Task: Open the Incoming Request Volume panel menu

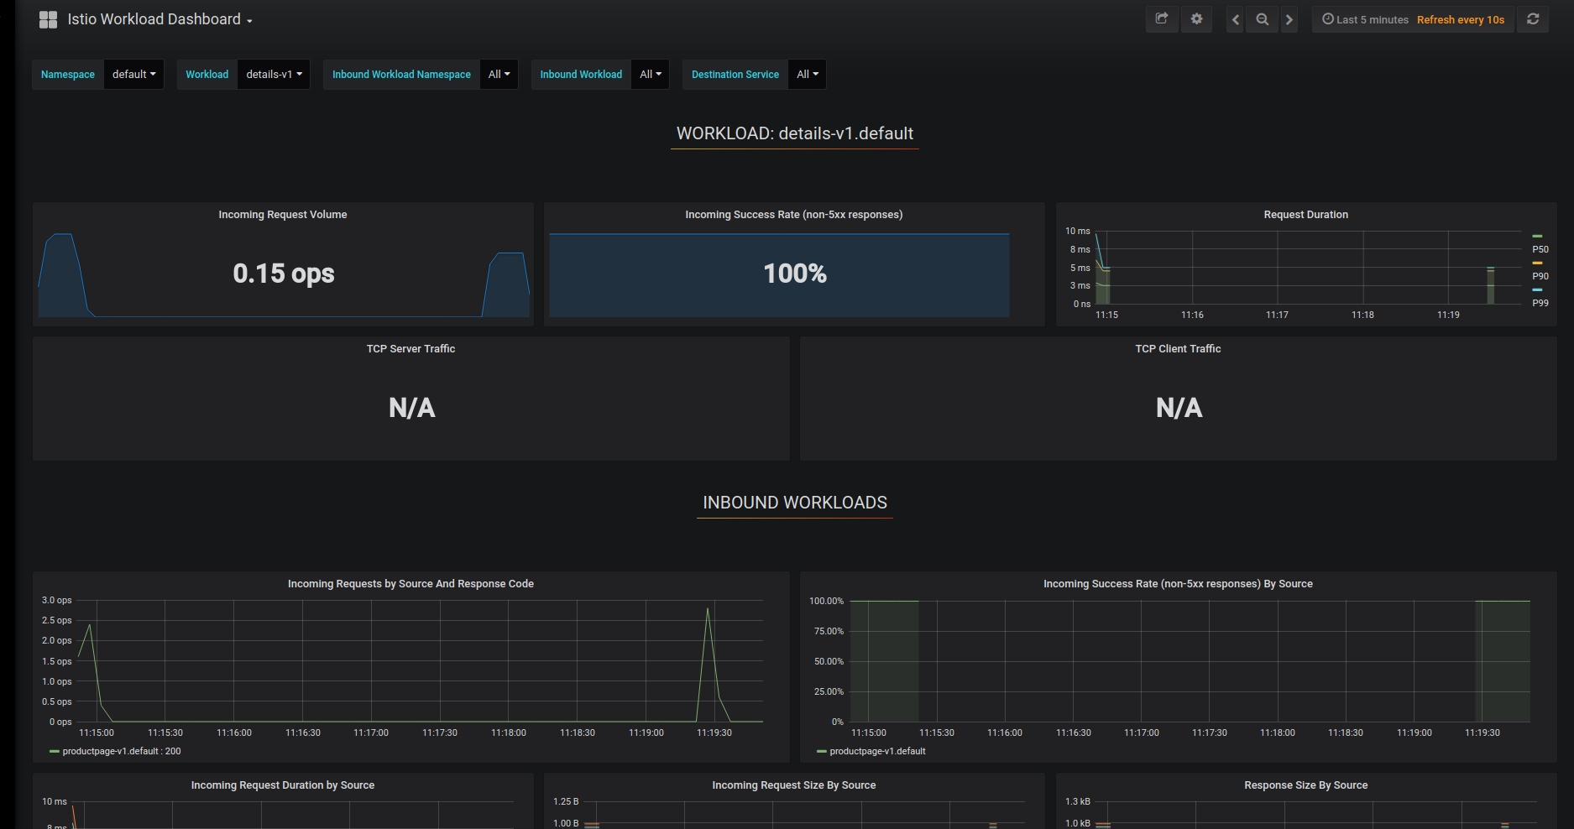Action: pos(282,214)
